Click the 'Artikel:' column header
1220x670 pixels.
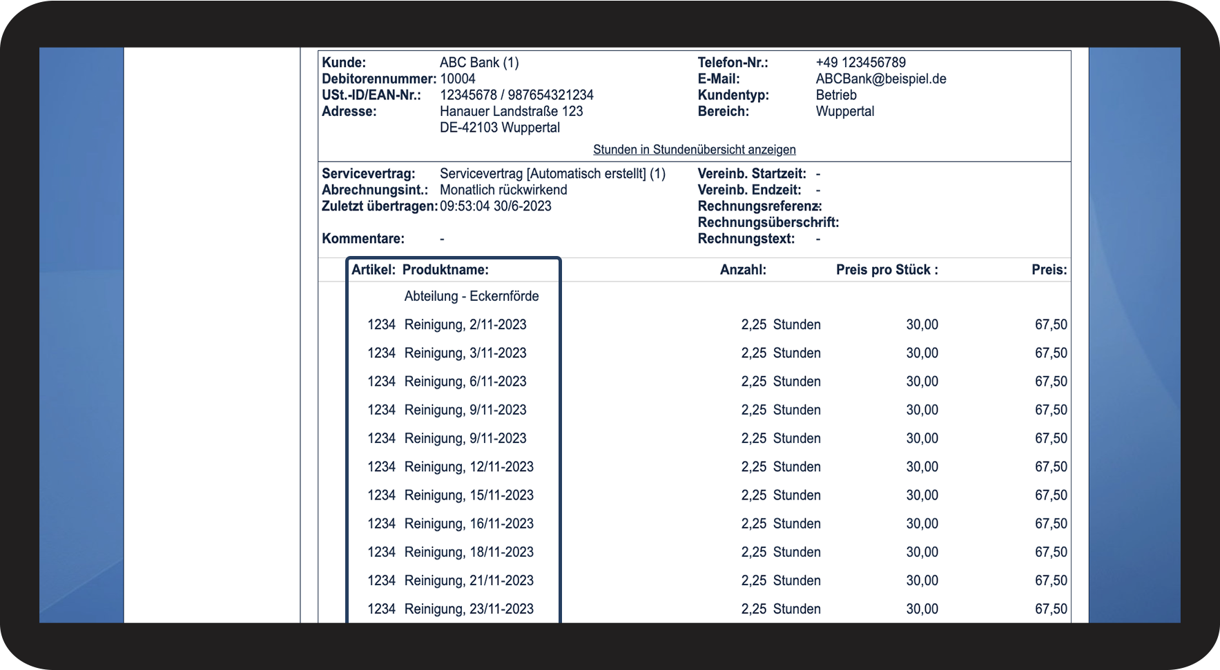point(374,270)
